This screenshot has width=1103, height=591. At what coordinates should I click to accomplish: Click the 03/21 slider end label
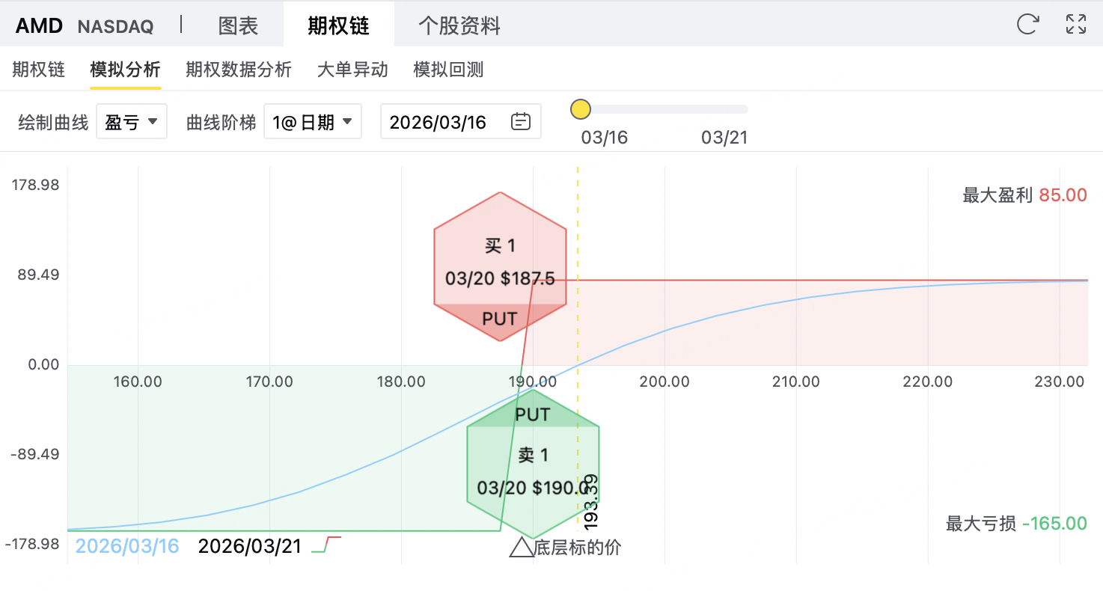pos(724,138)
